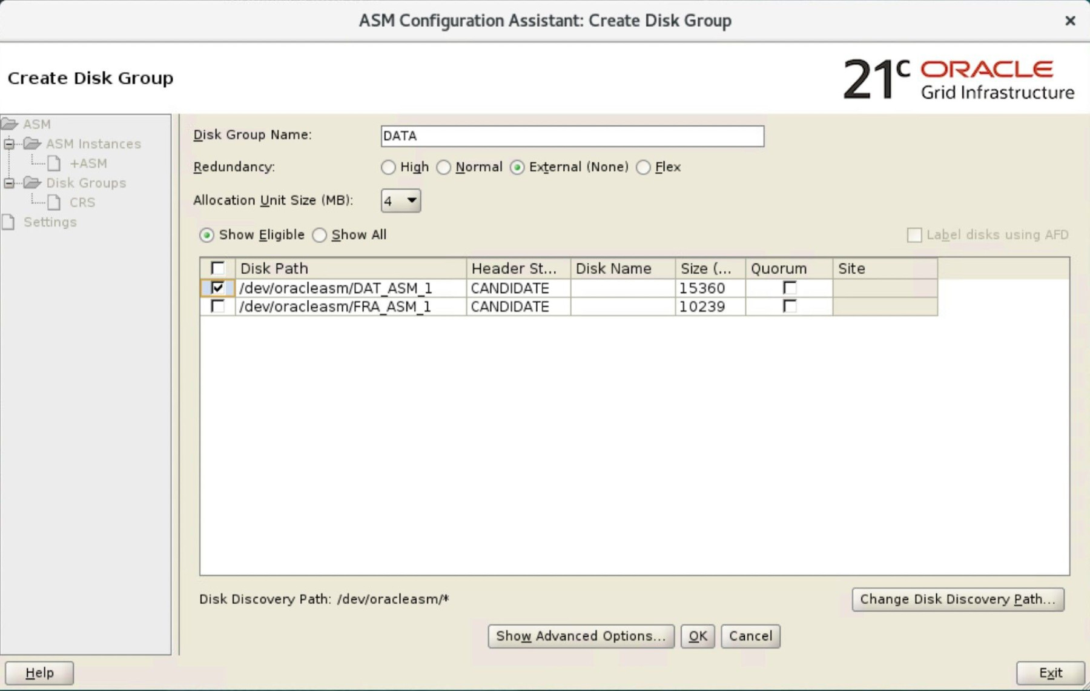Screen dimensions: 1090x691
Task: Click the CRS disk group document icon
Action: [54, 202]
